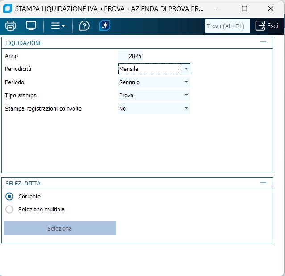Open the hamburger menu in toolbar
Screen dimensions: 285x276
point(58,26)
